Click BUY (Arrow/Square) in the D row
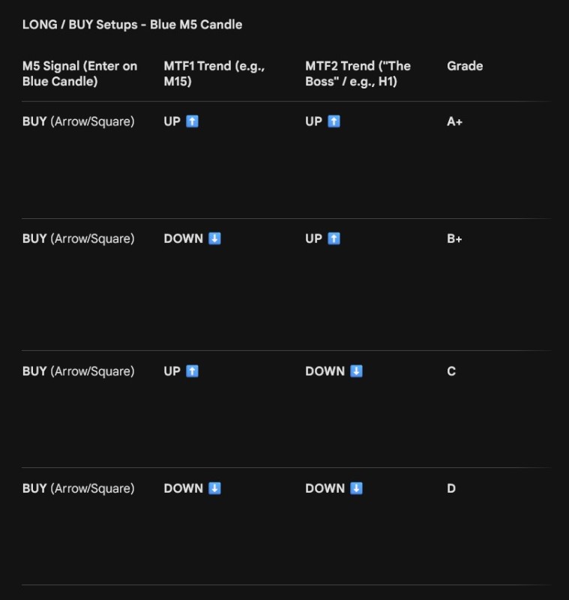This screenshot has height=600, width=569. click(x=79, y=489)
